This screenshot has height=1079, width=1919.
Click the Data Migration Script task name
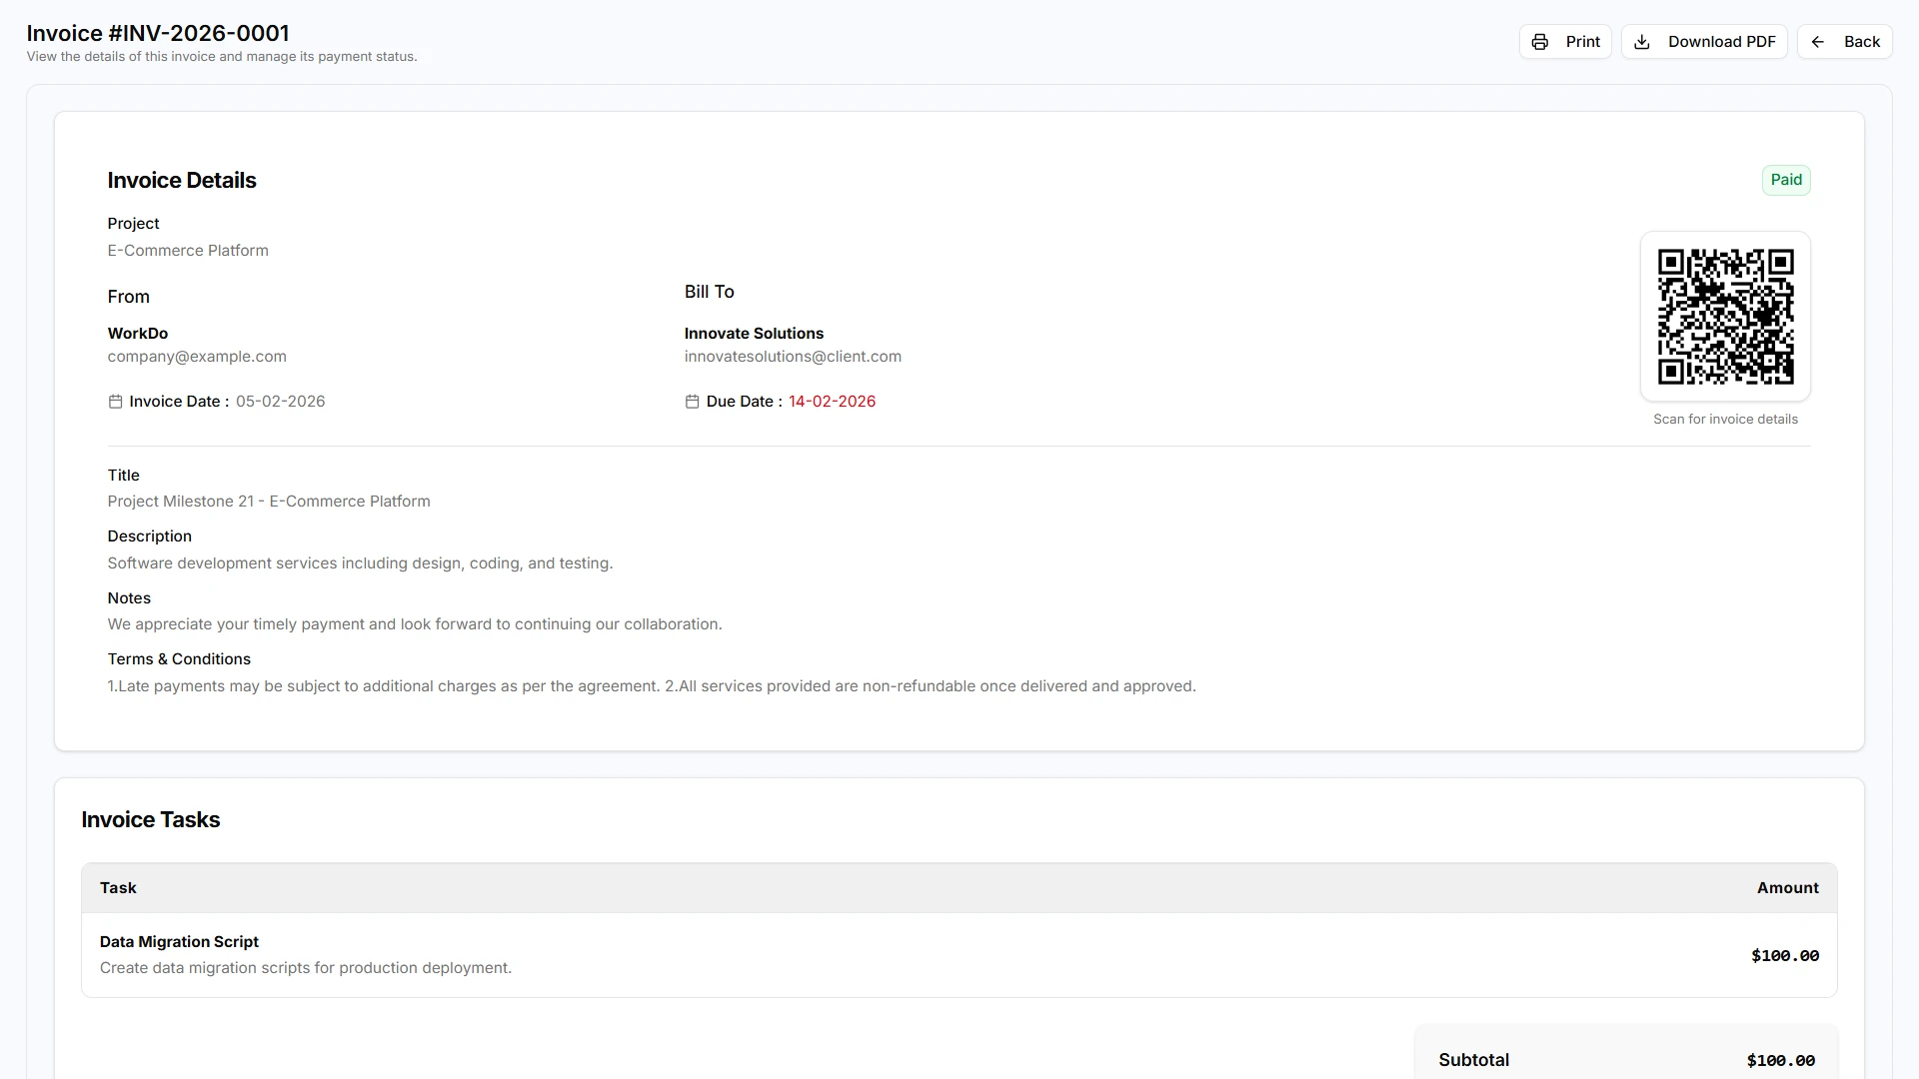tap(179, 942)
